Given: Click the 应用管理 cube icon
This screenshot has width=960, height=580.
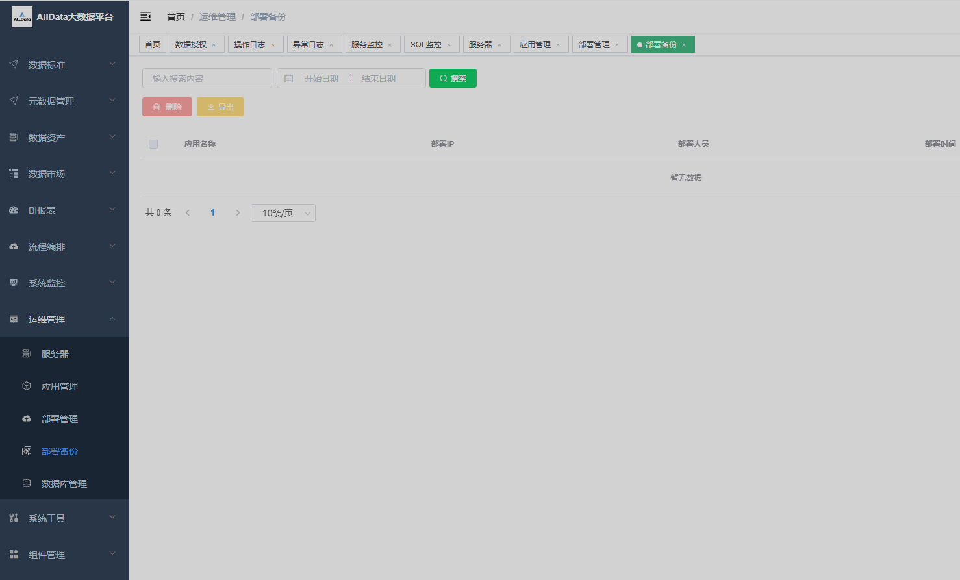Looking at the screenshot, I should [x=27, y=386].
